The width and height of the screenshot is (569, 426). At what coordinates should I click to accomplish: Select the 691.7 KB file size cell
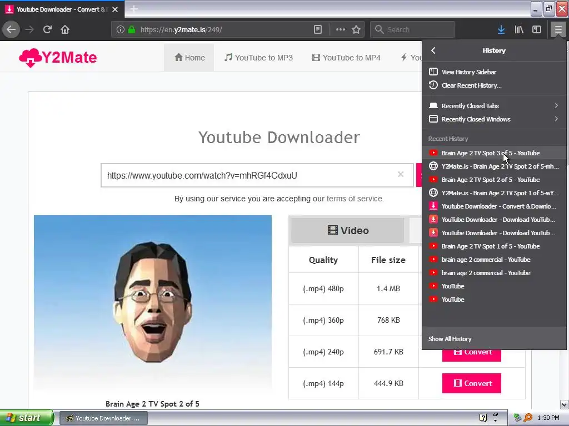click(x=388, y=352)
